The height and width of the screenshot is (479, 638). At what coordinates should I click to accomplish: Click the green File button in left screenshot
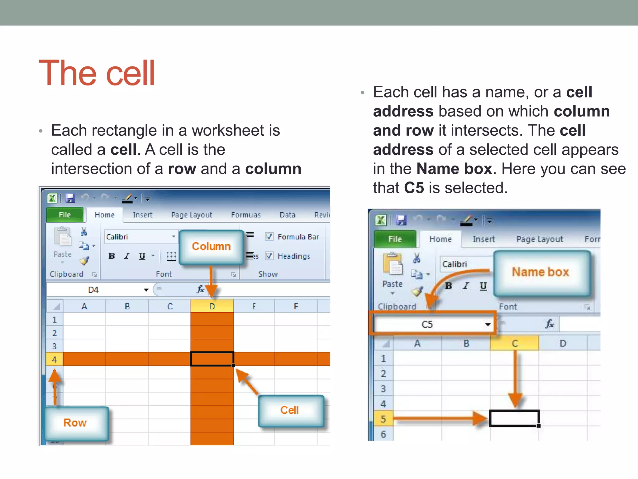[65, 215]
